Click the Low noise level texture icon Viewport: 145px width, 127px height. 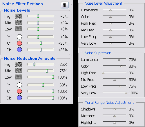pos(19,29)
